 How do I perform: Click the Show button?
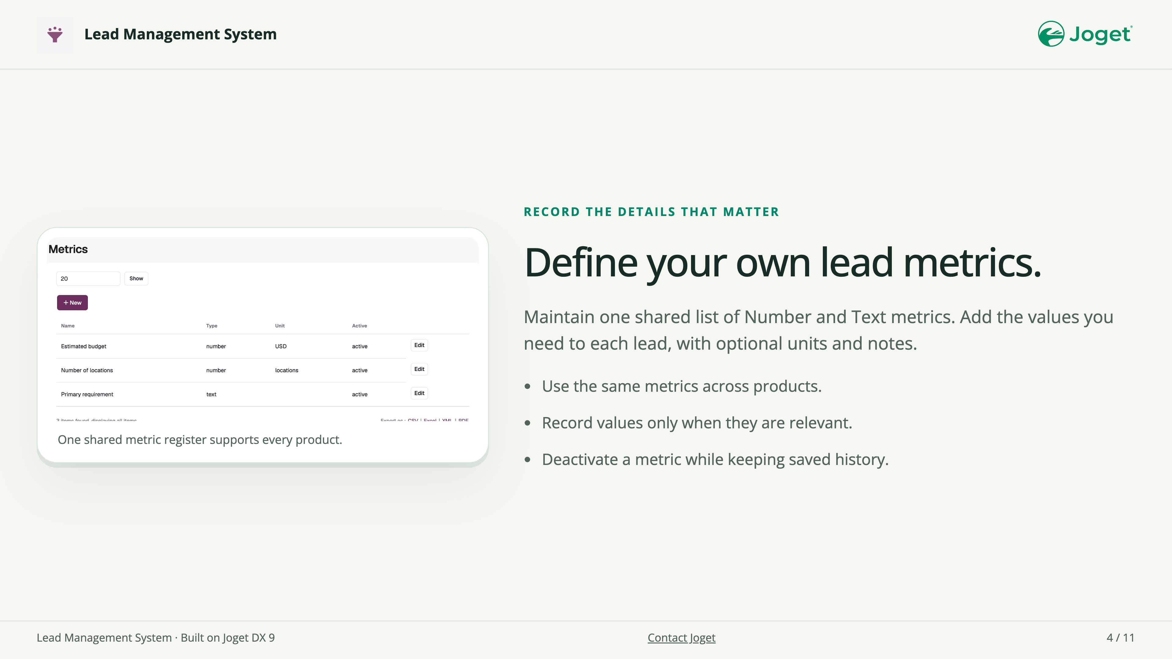(x=136, y=278)
